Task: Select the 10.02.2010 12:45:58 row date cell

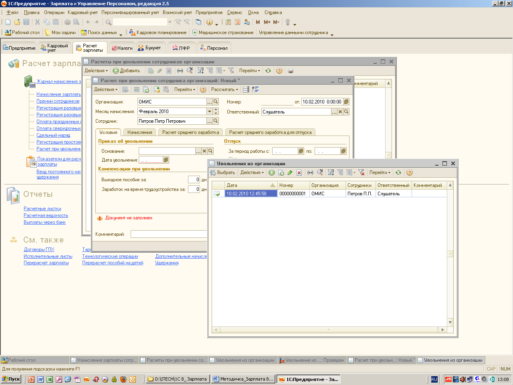Action: click(x=251, y=194)
